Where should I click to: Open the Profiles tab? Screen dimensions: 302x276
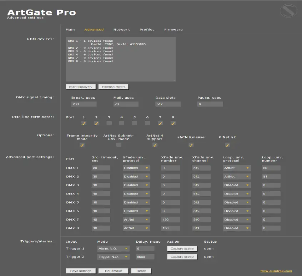coord(147,30)
